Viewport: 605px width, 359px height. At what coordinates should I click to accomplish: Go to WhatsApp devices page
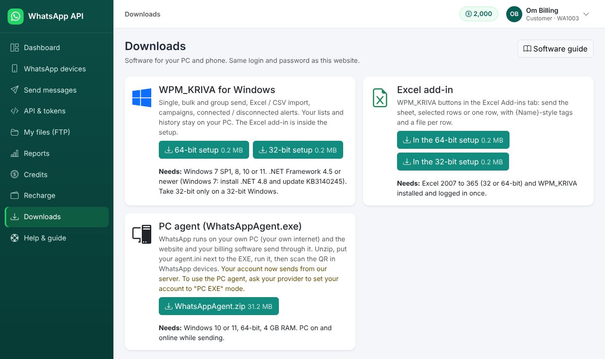pos(57,69)
